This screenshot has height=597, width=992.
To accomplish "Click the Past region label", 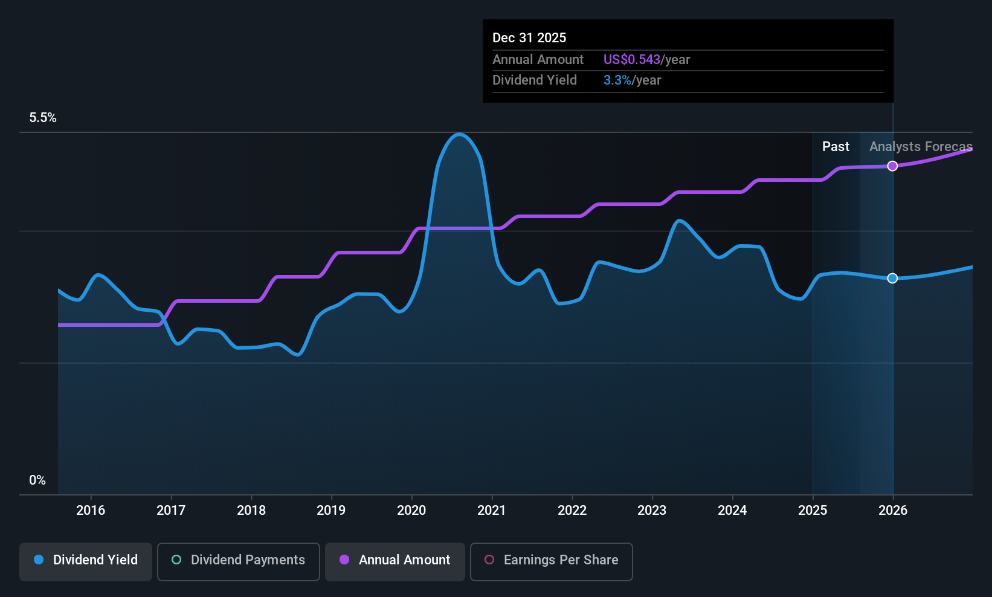I will 836,147.
